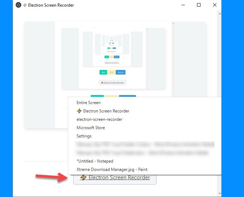
Task: Select Xtreme Download Manager.jpg - Paint source
Action: pyautogui.click(x=112, y=170)
